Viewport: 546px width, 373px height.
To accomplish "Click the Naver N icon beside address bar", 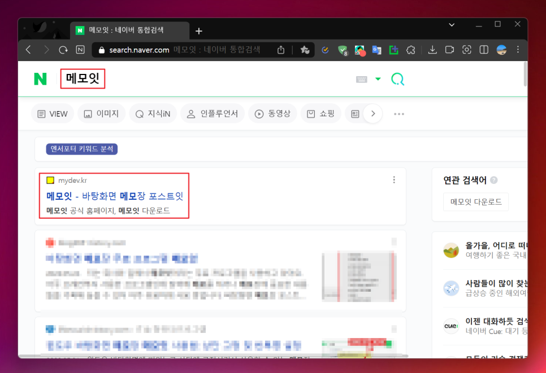I will [x=80, y=50].
